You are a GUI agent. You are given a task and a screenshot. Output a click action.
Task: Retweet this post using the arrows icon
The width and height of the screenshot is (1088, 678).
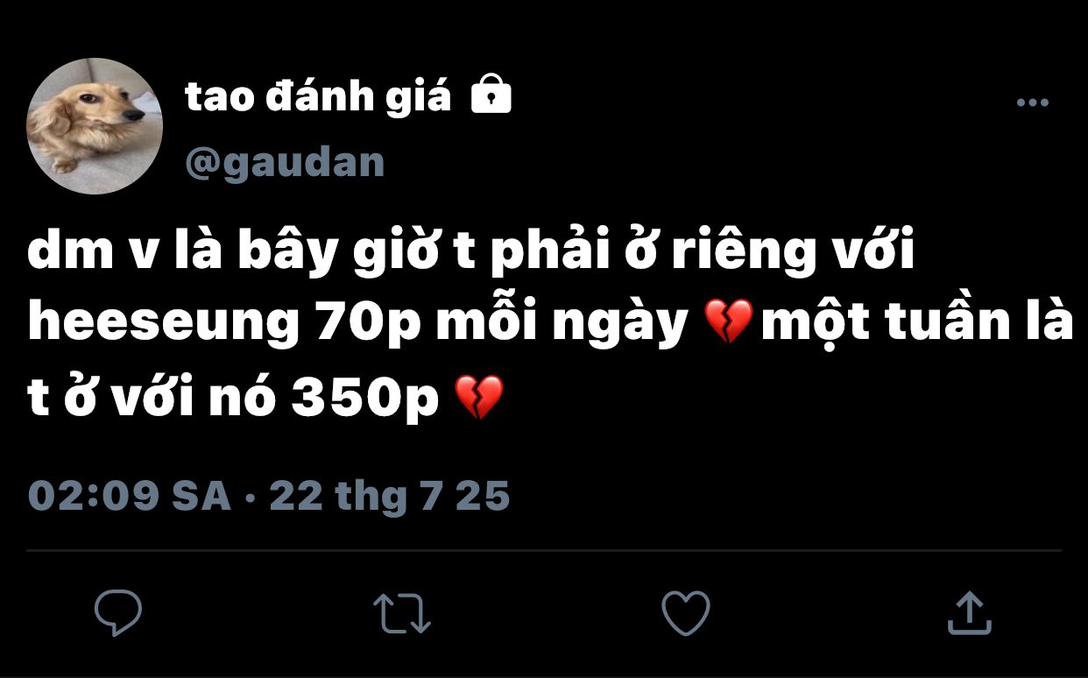coord(402,613)
